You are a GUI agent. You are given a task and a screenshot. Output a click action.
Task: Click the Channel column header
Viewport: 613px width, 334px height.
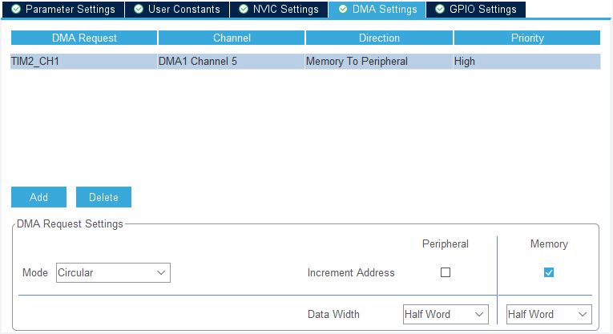tap(232, 38)
